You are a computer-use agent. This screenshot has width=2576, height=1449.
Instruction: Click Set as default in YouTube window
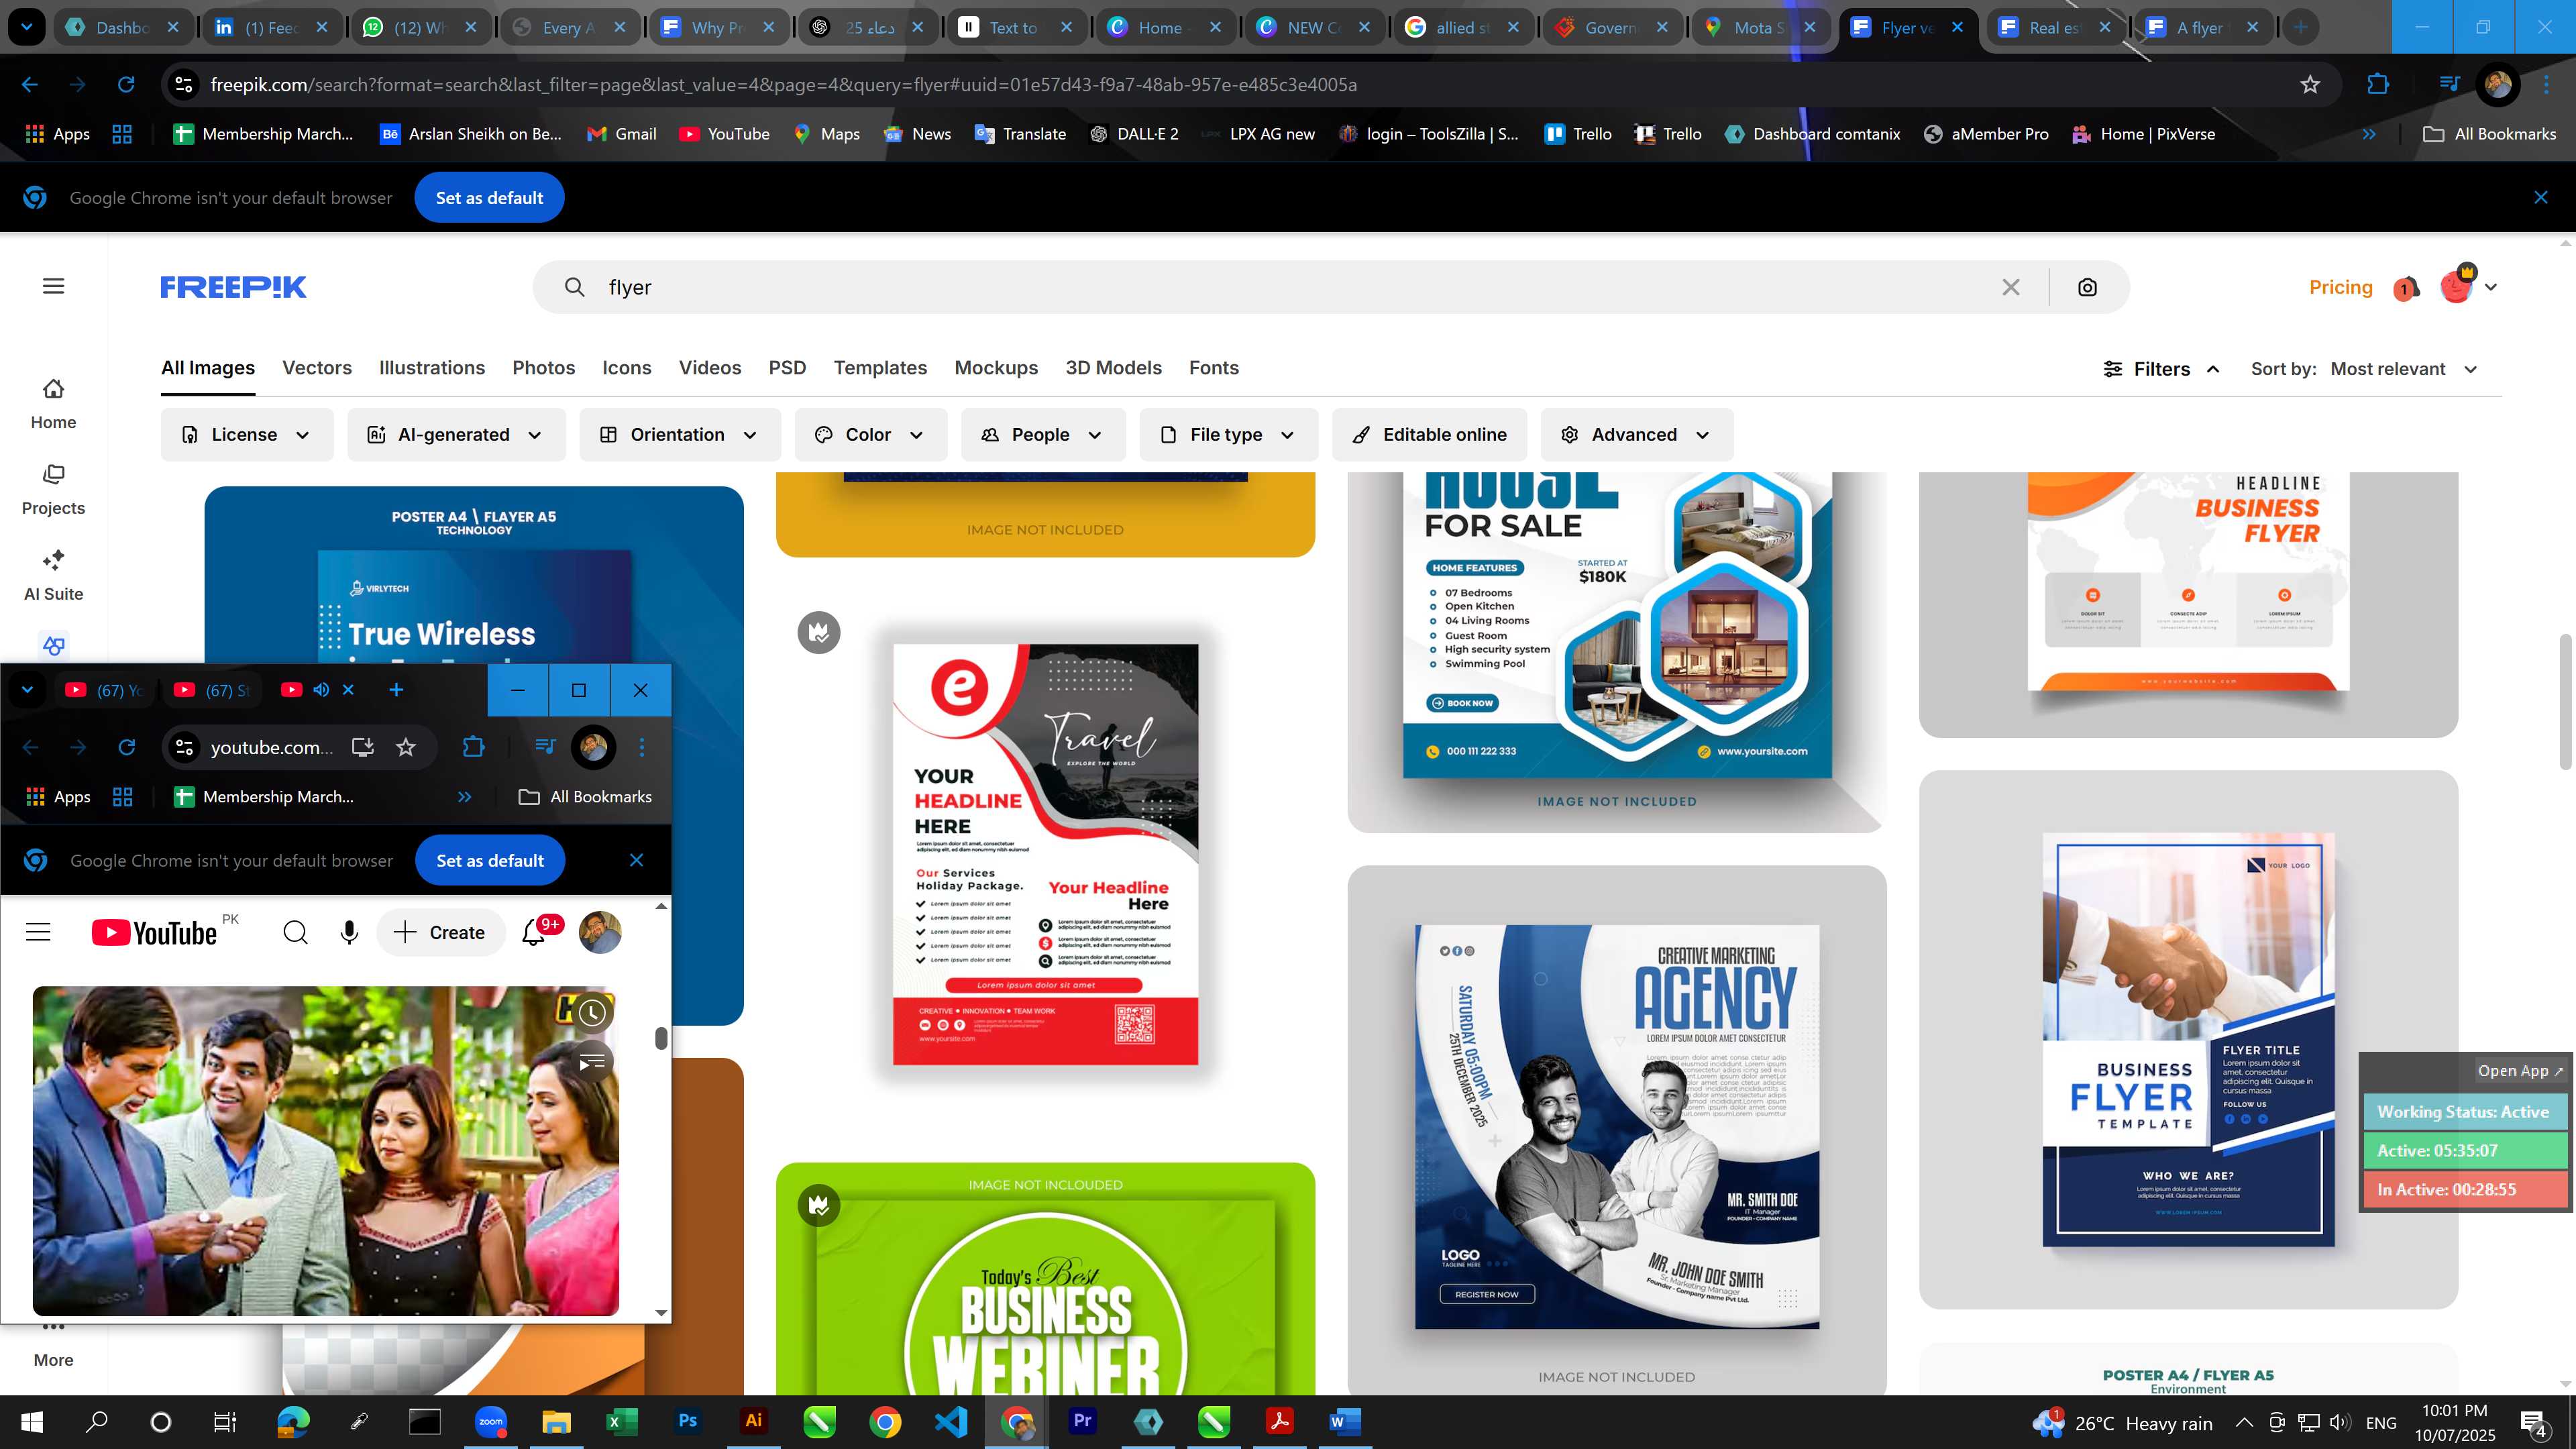tap(490, 860)
